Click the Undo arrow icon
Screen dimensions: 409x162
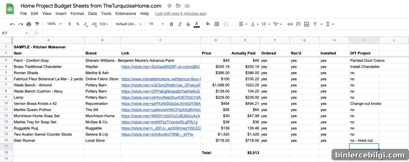pyautogui.click(x=12, y=24)
